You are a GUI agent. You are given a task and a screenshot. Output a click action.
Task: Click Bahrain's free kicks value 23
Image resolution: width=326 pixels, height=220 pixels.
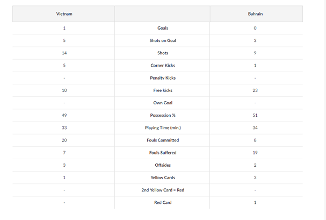[255, 90]
